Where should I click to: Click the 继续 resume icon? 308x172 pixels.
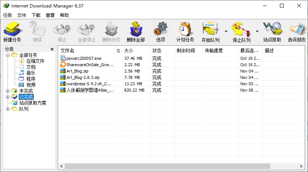[37, 29]
